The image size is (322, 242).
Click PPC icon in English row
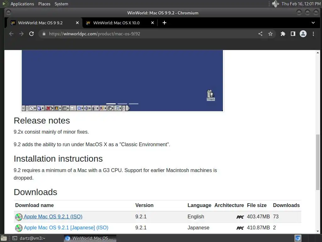[240, 217]
